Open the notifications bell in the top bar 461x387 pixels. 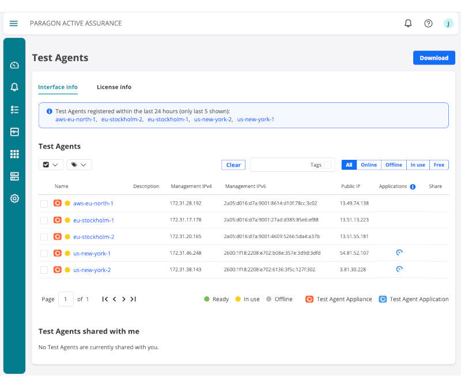coord(408,23)
